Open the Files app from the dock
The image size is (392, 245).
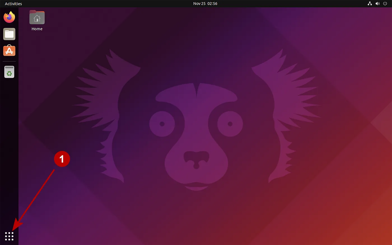9,34
